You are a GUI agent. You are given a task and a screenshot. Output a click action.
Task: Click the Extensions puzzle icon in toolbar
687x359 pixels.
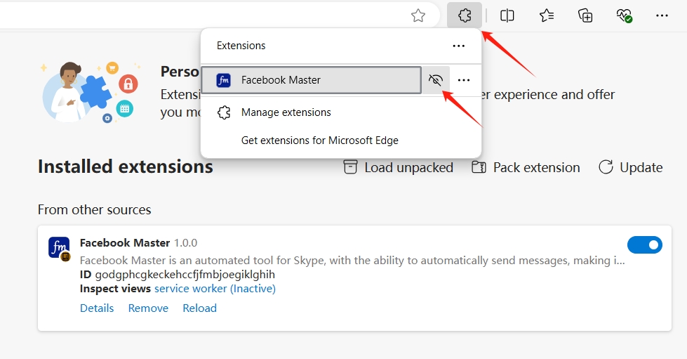(465, 15)
